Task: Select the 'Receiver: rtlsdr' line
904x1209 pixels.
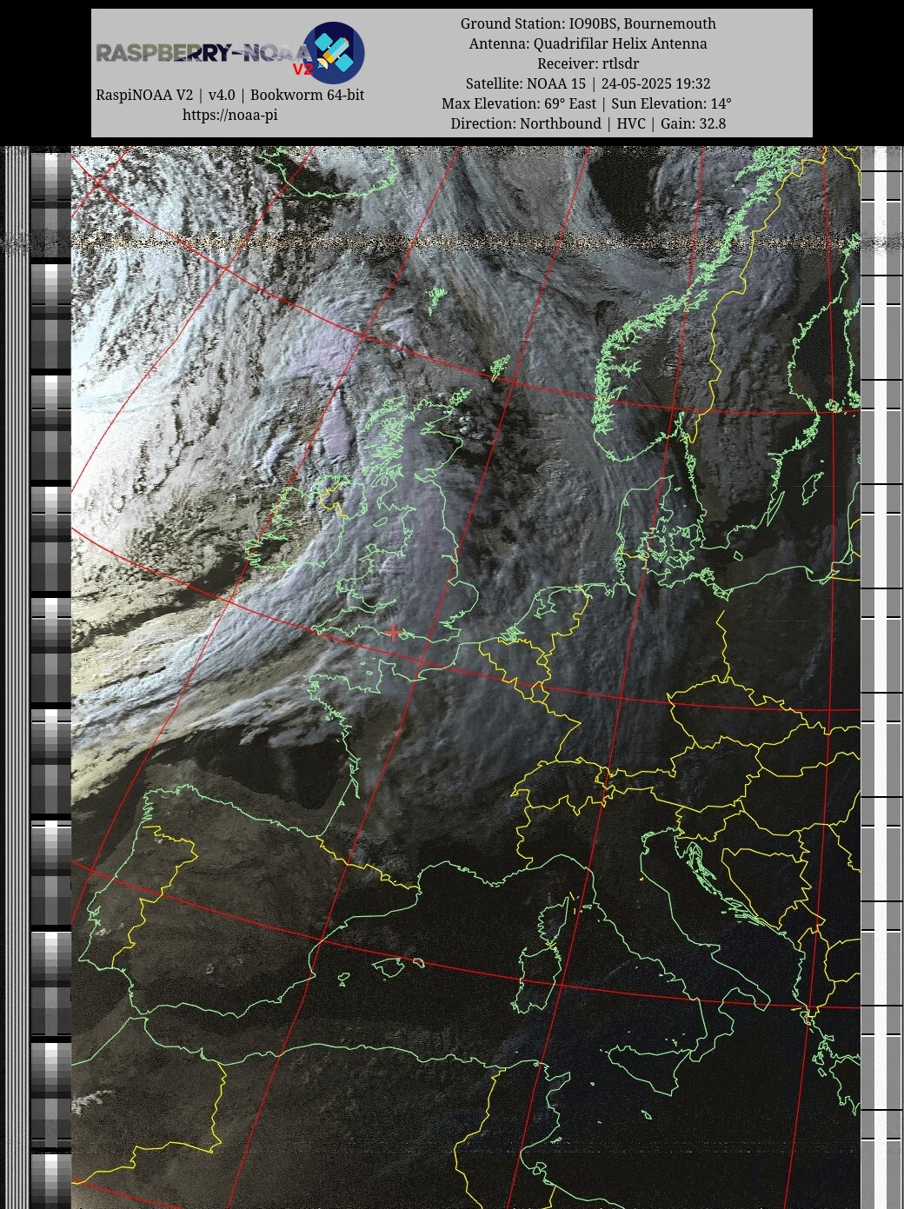Action: coord(588,63)
